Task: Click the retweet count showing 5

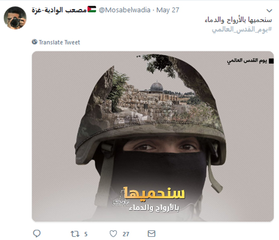Action: click(x=86, y=234)
